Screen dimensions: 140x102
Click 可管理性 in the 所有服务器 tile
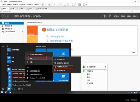pos(90,71)
